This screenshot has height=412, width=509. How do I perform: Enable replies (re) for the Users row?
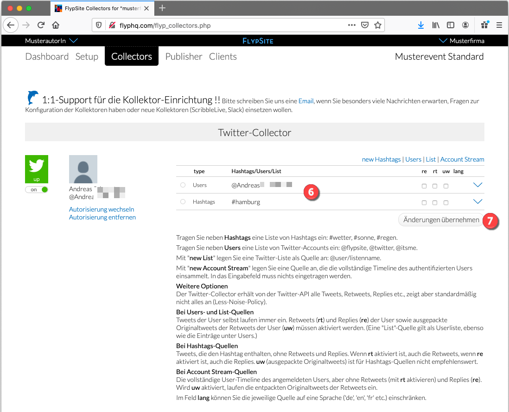(x=424, y=186)
